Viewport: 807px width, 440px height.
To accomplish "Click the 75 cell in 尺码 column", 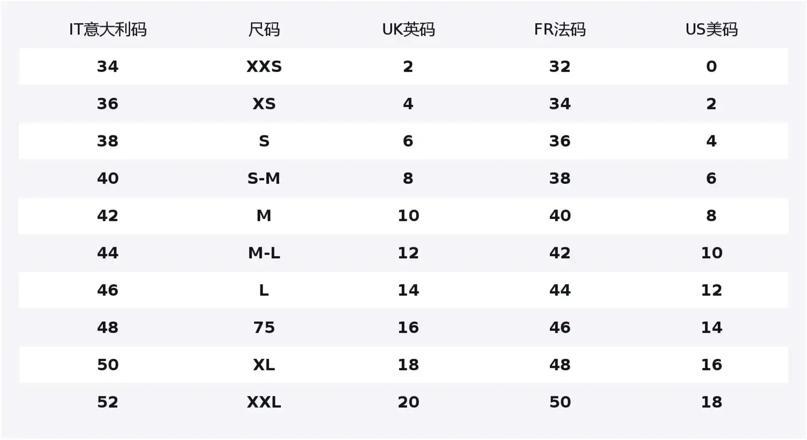I will coord(264,328).
